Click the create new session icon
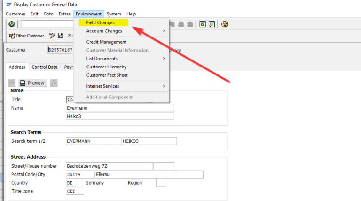The image size is (361, 201). point(203,24)
